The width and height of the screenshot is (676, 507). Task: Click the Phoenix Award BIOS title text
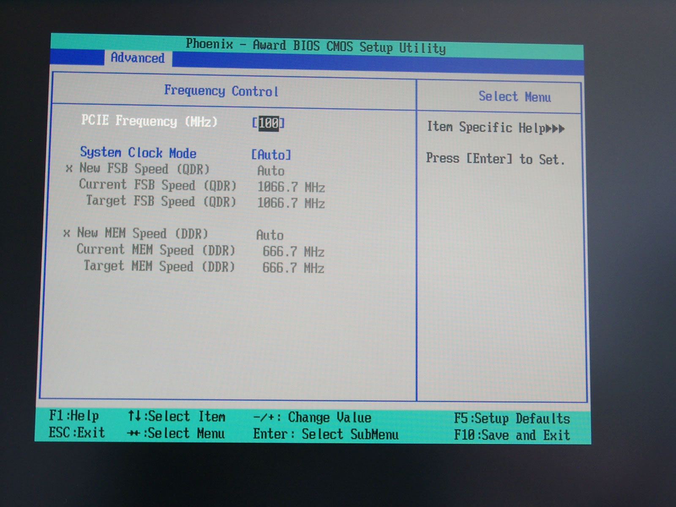point(316,46)
